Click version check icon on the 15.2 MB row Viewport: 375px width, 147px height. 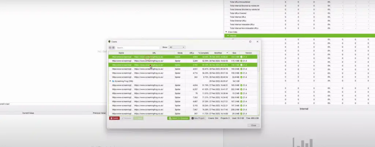[x=241, y=93]
